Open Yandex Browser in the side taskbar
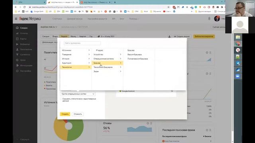This screenshot has width=255, height=143. 238,50
